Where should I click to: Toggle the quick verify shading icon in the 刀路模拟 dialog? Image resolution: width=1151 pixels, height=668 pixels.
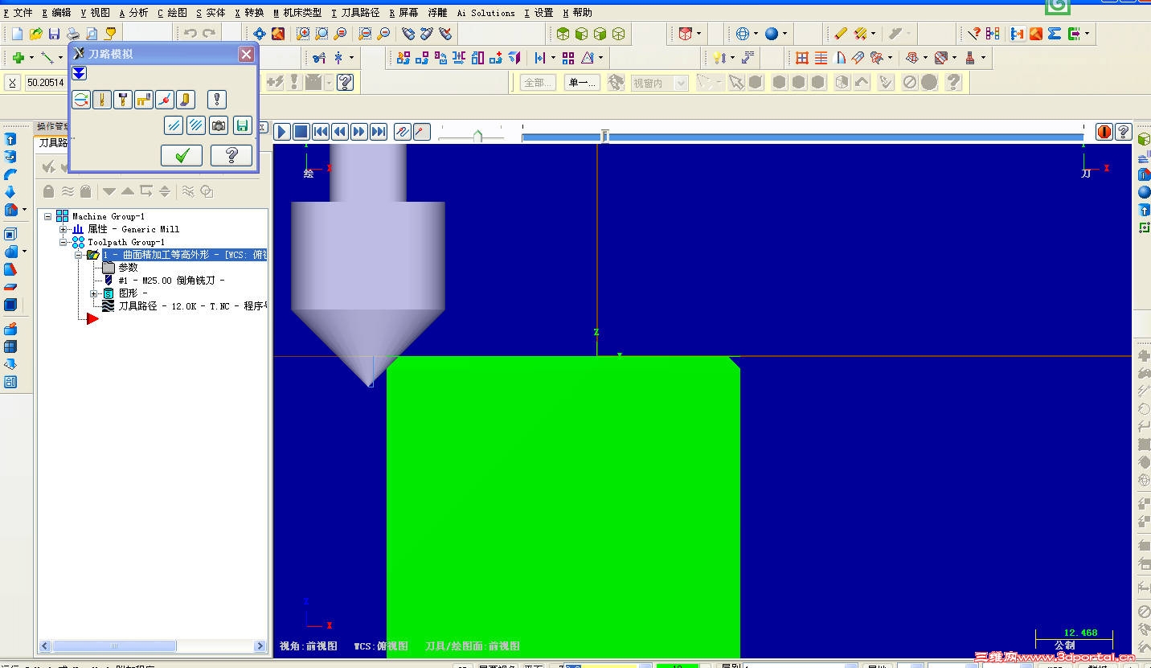pyautogui.click(x=186, y=100)
